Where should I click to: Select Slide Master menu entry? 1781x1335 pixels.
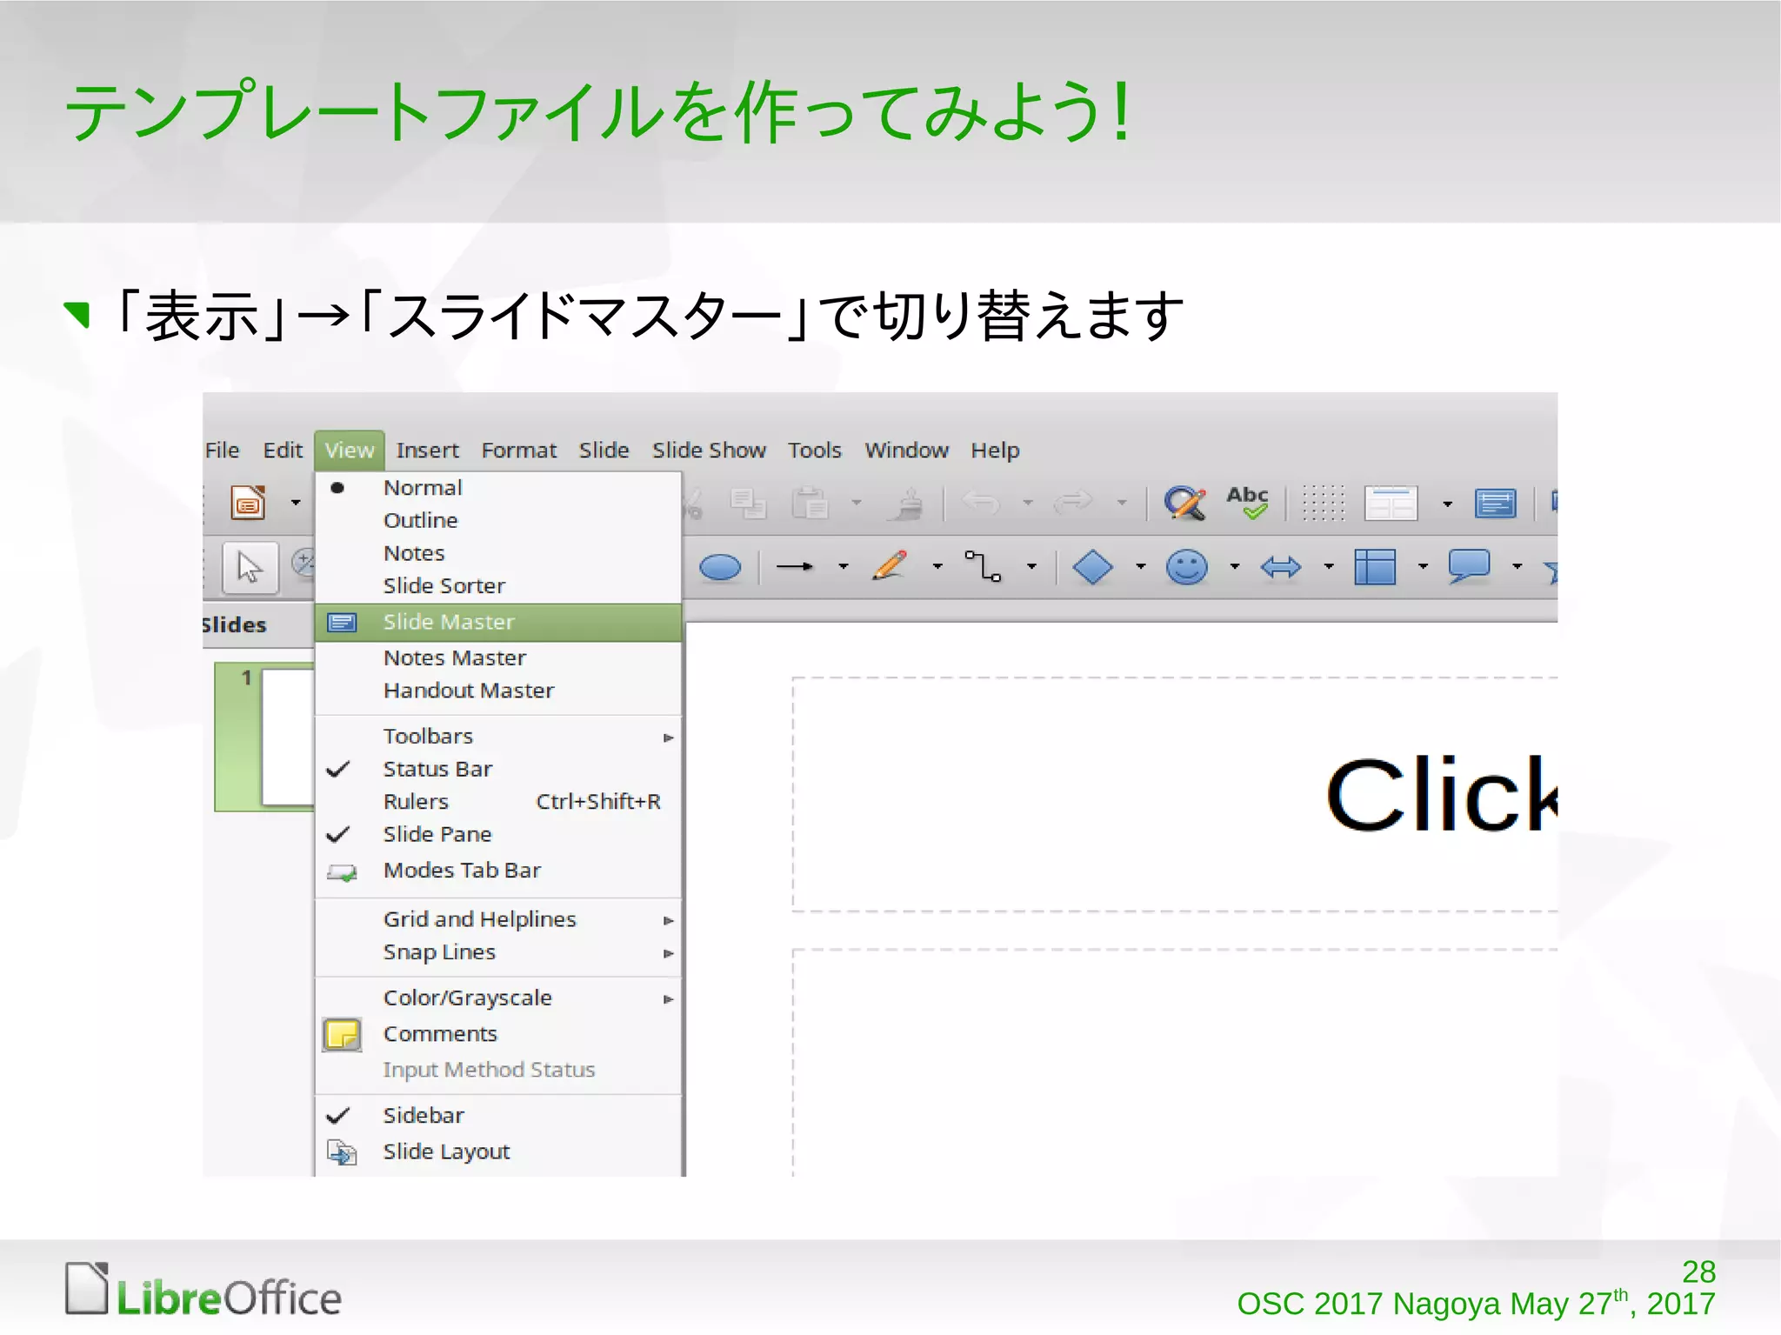click(x=498, y=622)
